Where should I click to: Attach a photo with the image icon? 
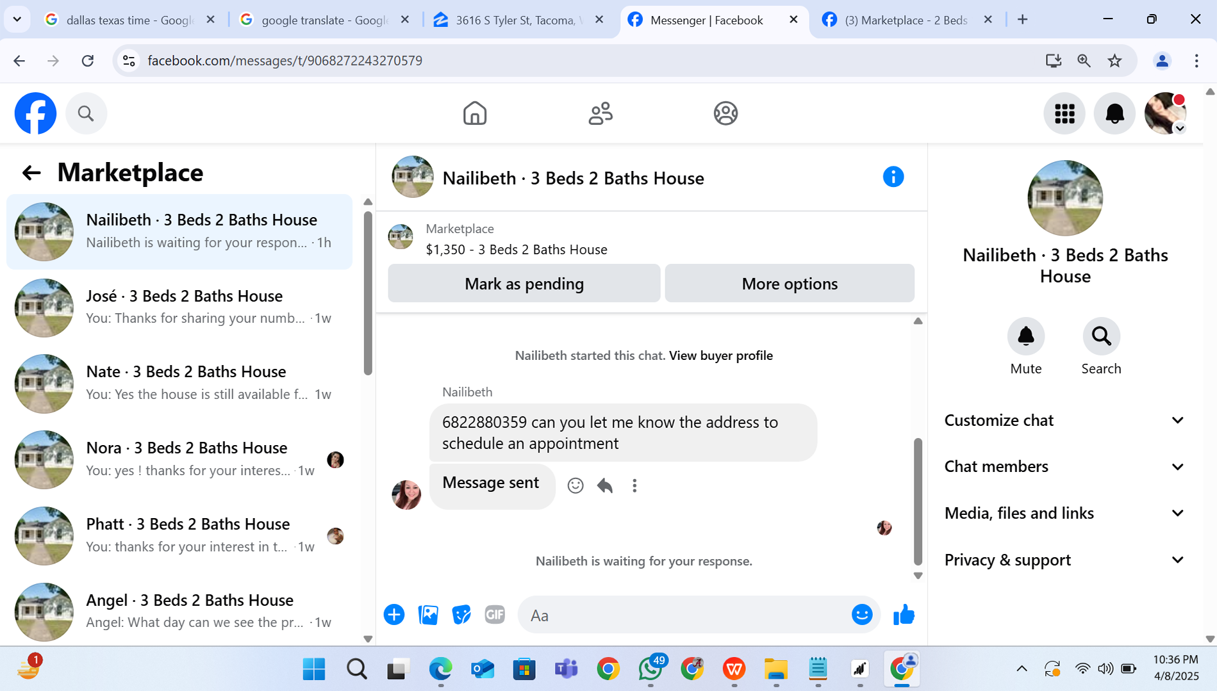click(428, 615)
